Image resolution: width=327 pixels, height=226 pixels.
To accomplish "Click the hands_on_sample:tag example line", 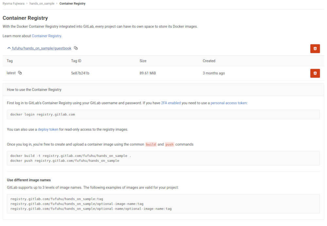I will pos(57,199).
